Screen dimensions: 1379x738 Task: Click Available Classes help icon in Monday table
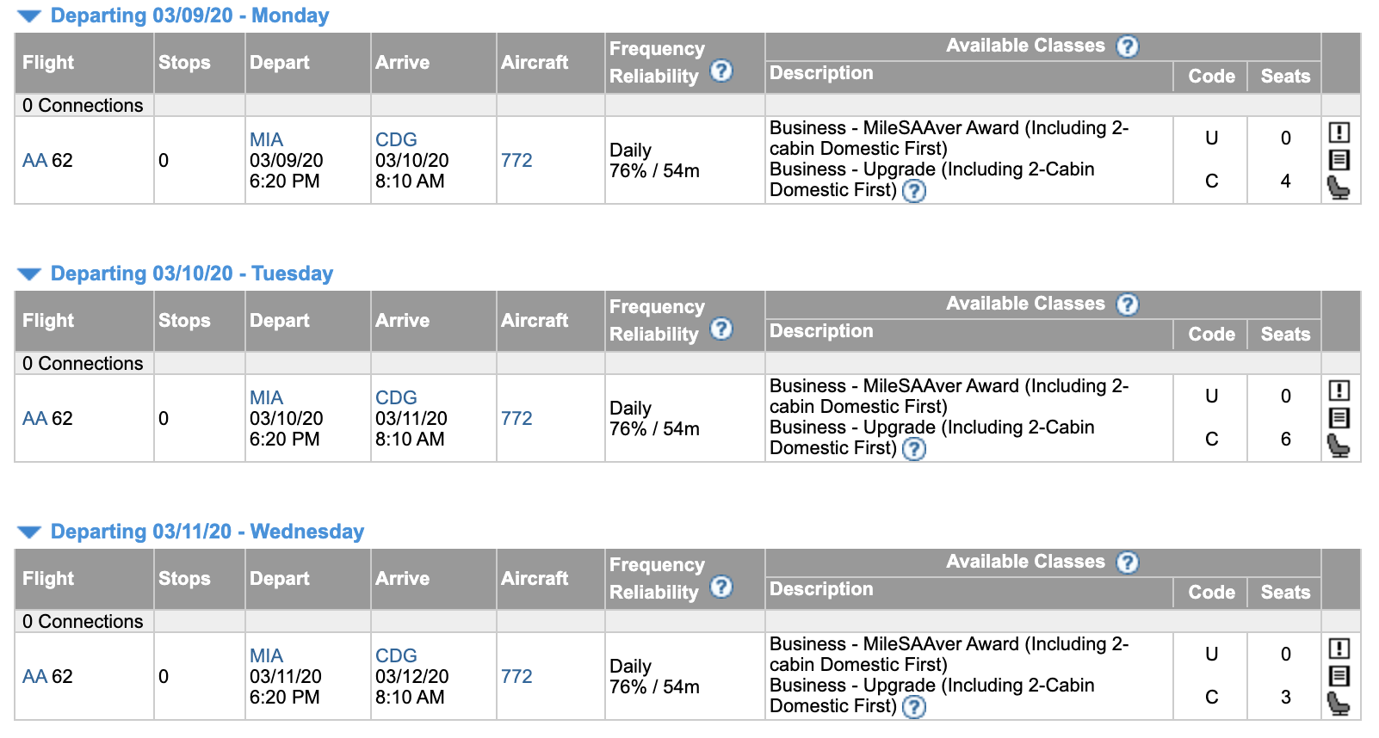1127,46
